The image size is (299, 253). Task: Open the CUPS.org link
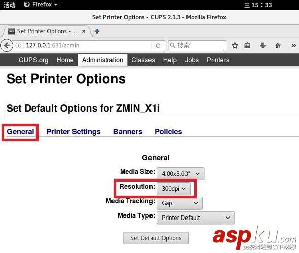pos(33,60)
